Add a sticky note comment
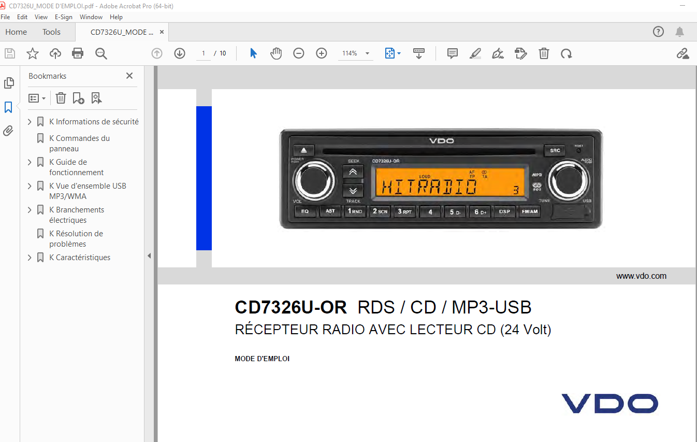This screenshot has height=442, width=697. pyautogui.click(x=453, y=53)
